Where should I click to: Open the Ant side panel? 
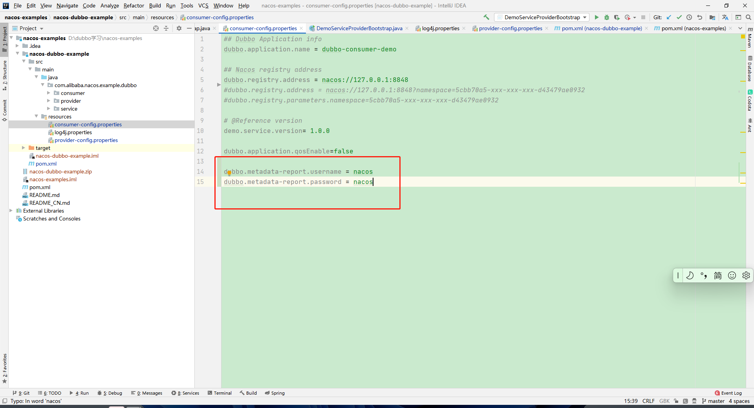(x=750, y=126)
